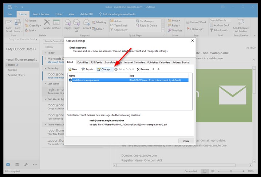261x177 pixels.
Task: Click the zoom in plus button
Action: [x=244, y=171]
